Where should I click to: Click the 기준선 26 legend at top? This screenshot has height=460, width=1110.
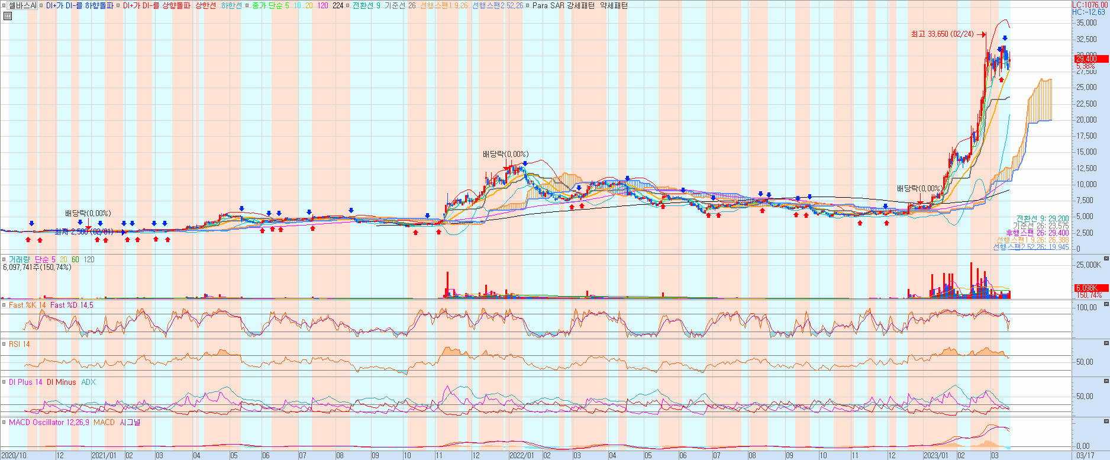[x=400, y=5]
